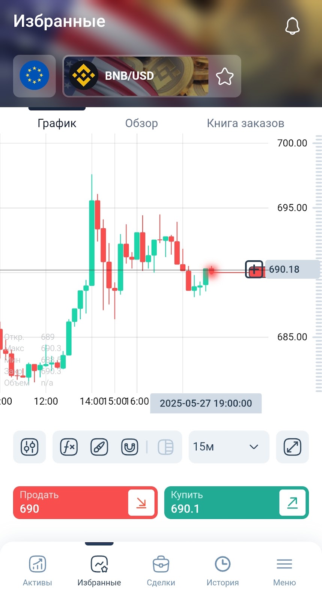
Task: Click the price scale slider strip
Action: point(319,263)
